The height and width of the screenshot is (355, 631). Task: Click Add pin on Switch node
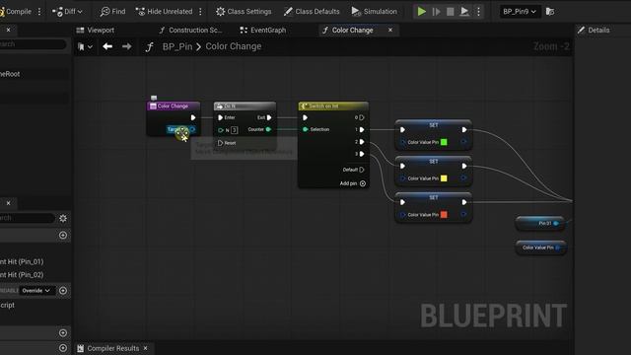coord(353,183)
